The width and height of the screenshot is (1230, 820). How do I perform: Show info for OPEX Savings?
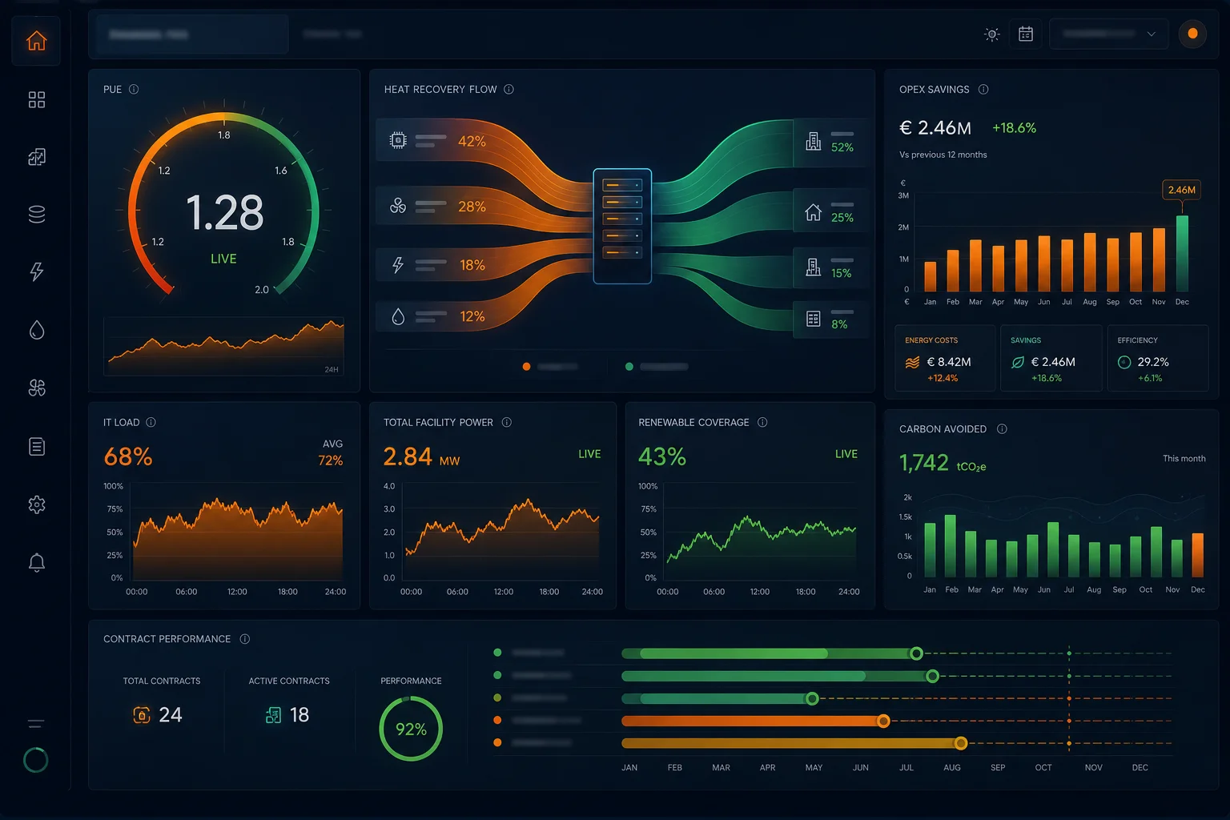tap(983, 90)
